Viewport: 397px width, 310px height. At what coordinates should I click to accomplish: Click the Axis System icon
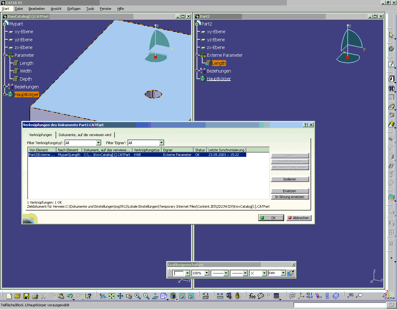coord(301,296)
